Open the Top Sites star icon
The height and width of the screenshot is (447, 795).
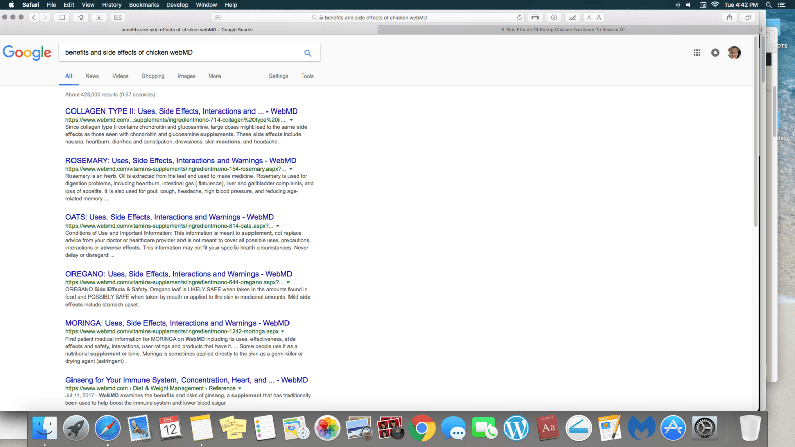99,17
